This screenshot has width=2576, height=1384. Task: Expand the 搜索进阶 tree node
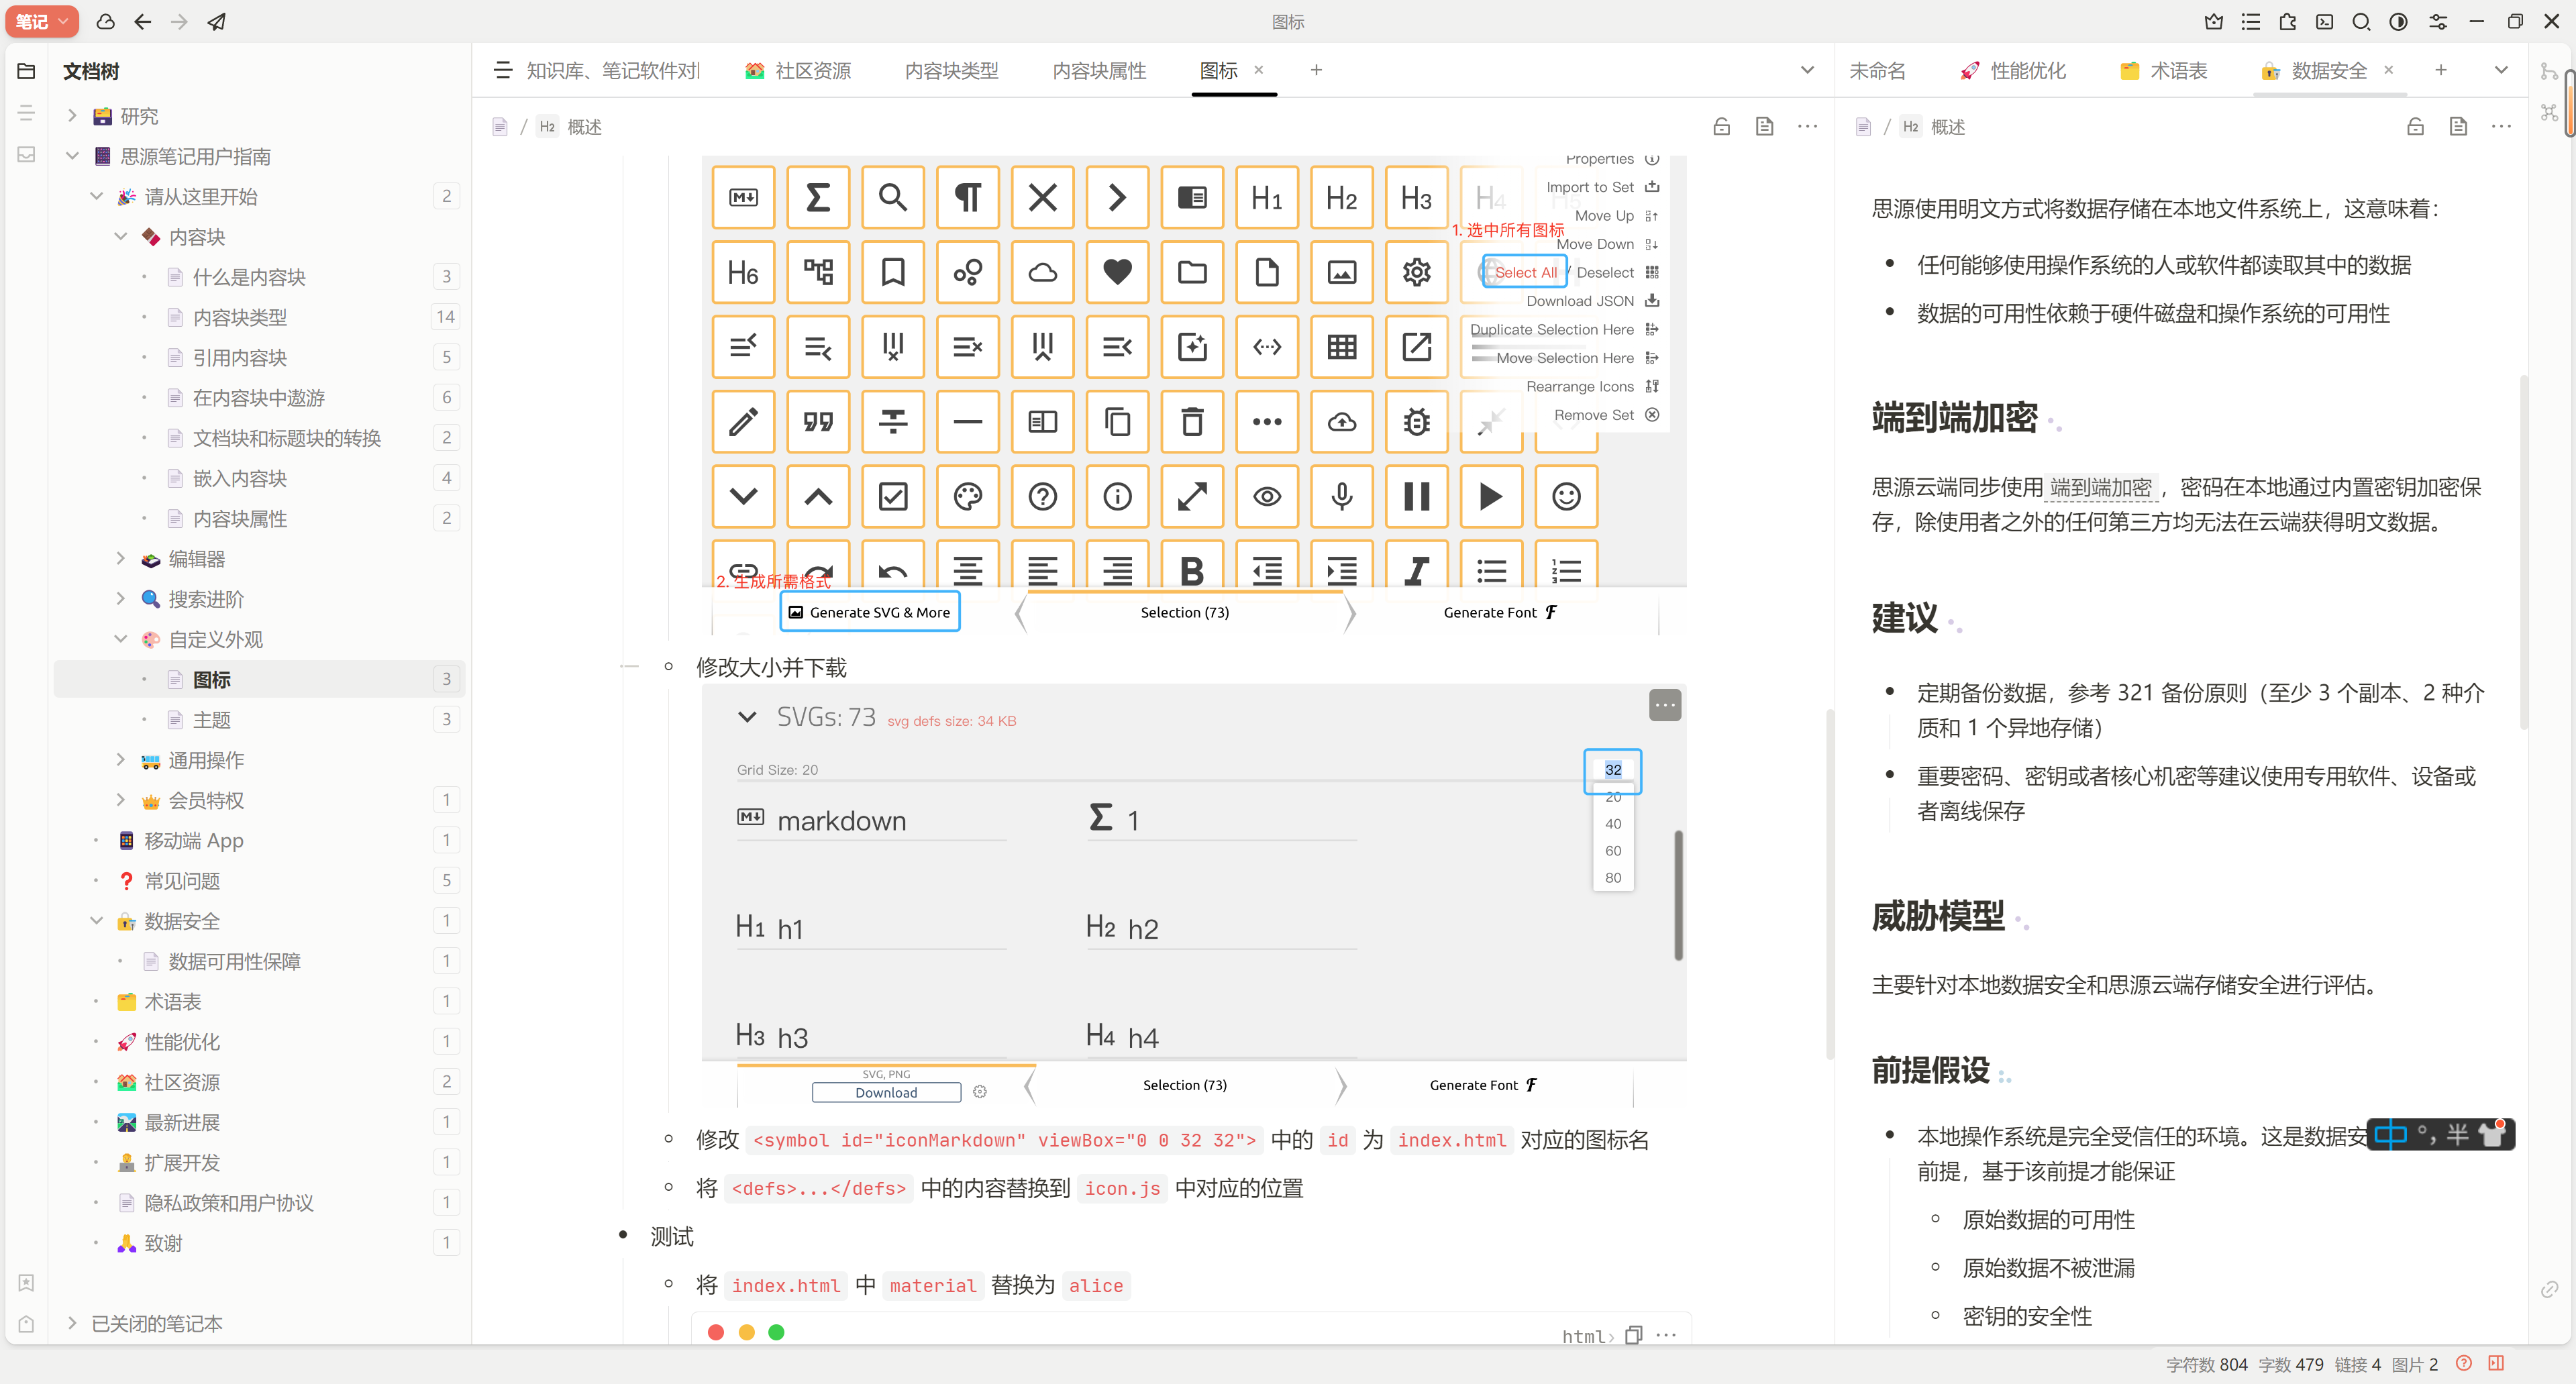(120, 599)
